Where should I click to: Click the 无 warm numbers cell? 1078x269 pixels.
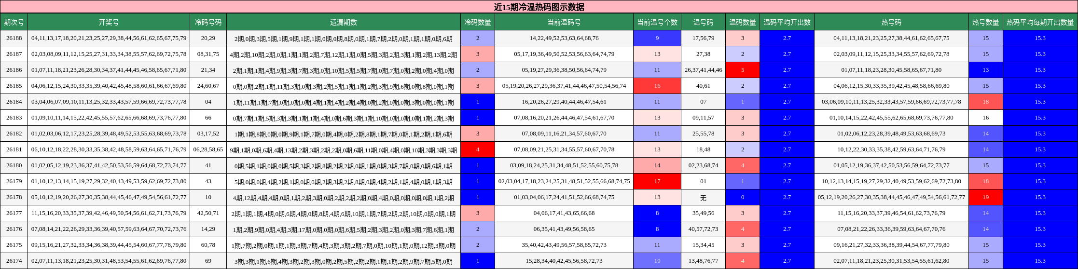(703, 197)
